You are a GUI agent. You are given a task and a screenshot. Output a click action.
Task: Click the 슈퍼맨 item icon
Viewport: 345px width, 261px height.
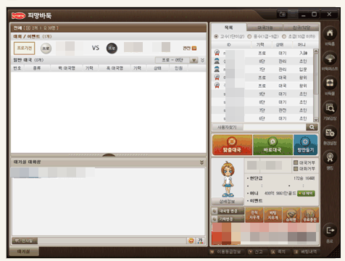(x=291, y=215)
